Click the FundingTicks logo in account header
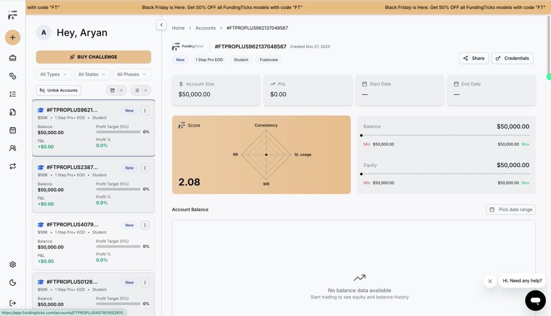Image resolution: width=551 pixels, height=316 pixels. [188, 47]
